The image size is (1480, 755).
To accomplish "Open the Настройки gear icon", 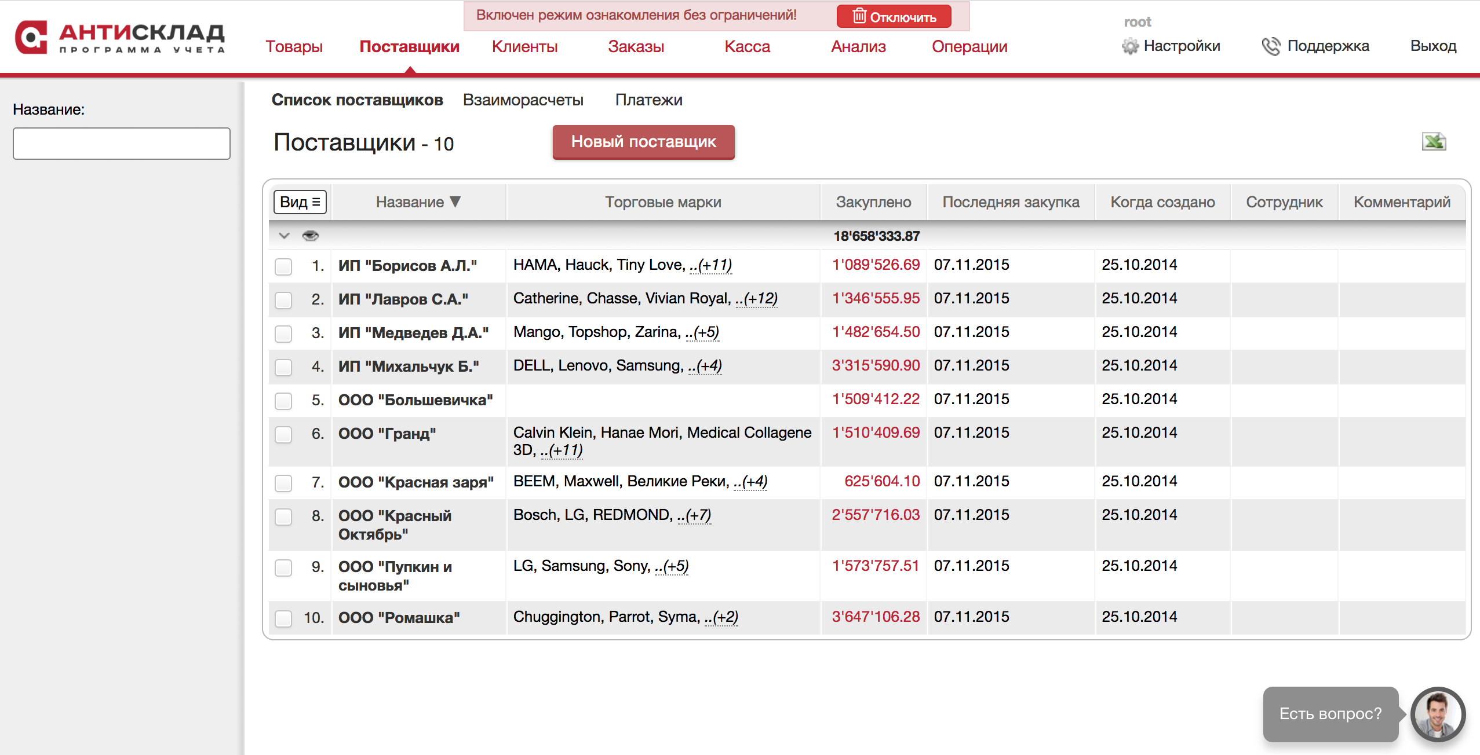I will pos(1129,46).
